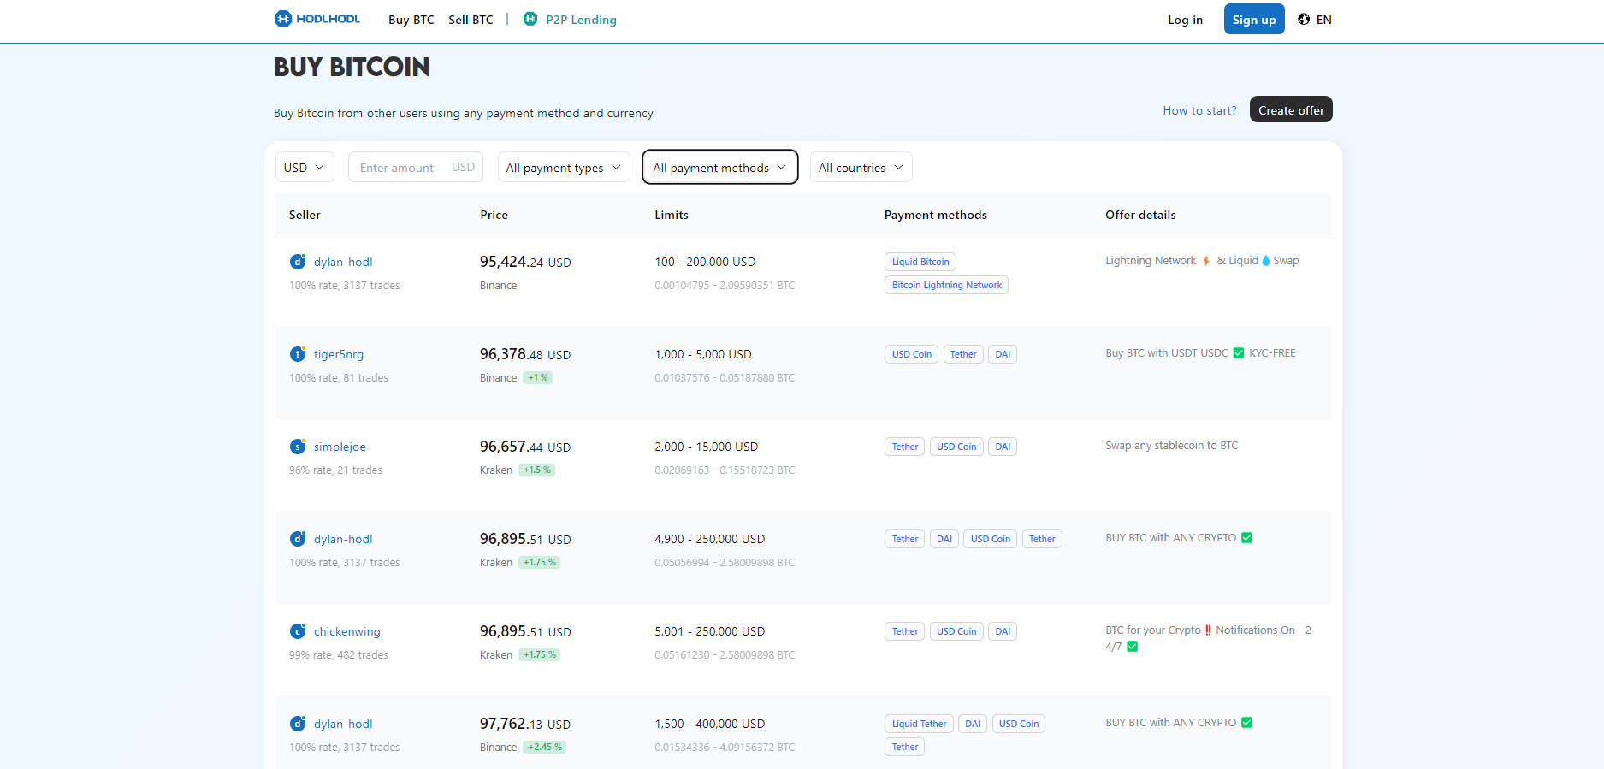
Task: Click the chickenwing seller avatar
Action: 298,631
